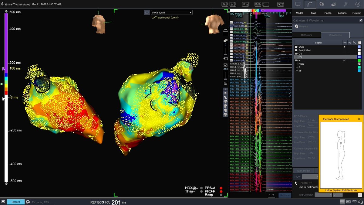Click the Record button

click(16, 202)
